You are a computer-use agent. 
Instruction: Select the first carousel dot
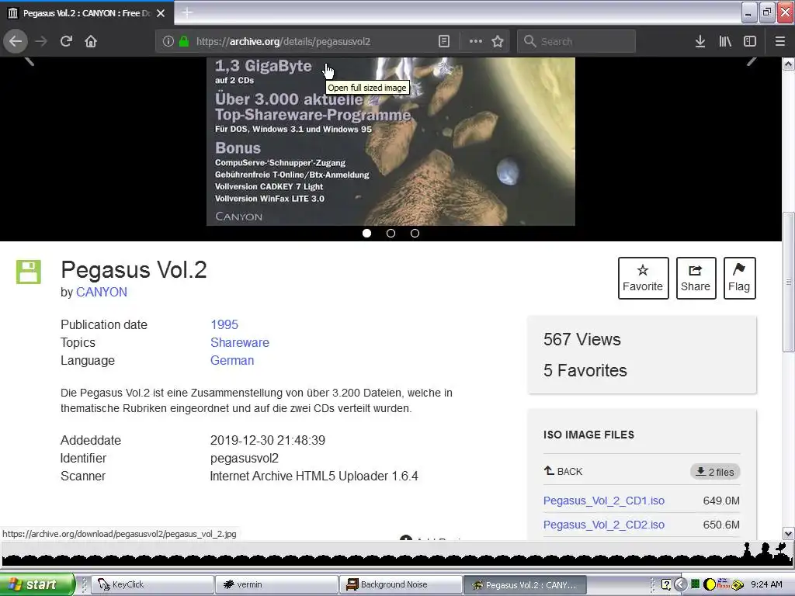[367, 233]
